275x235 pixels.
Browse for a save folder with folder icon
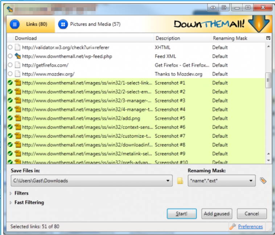coord(180,181)
